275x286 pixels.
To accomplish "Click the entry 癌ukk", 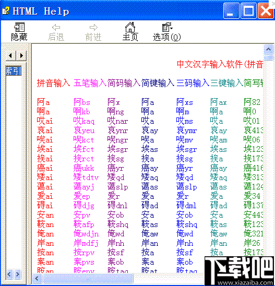I will coord(83,168).
